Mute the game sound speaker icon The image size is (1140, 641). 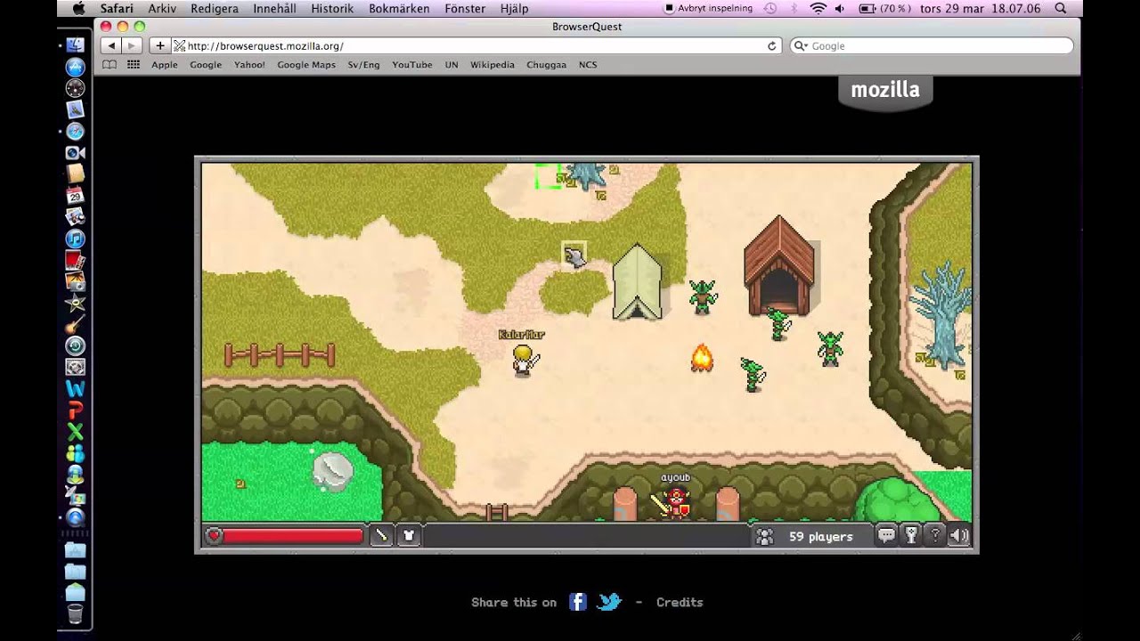[x=959, y=535]
